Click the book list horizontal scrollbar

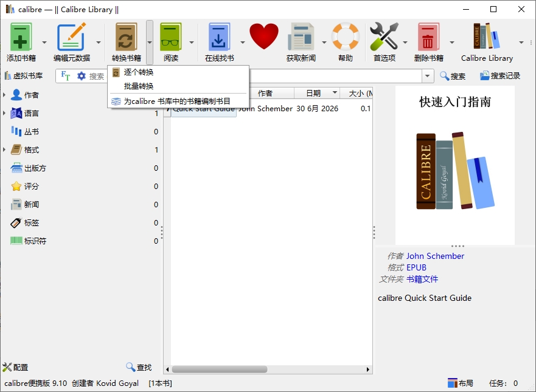[x=219, y=369]
